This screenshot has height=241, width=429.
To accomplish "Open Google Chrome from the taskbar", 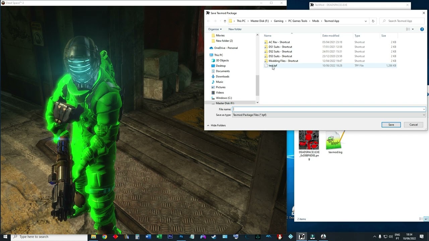I will click(105, 237).
